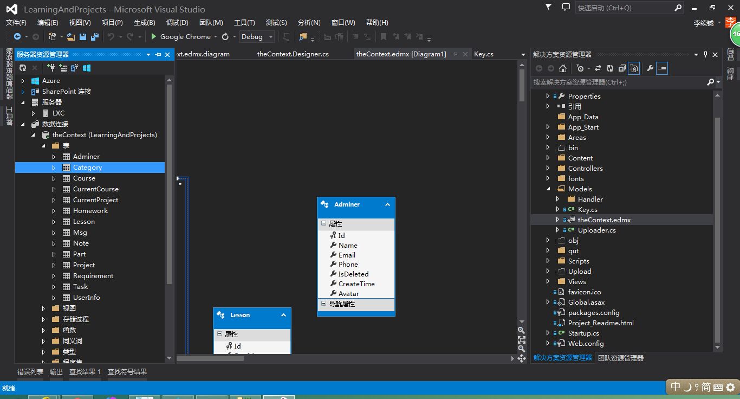Toggle Preview Selected Items in Solution Explorer

(662, 68)
